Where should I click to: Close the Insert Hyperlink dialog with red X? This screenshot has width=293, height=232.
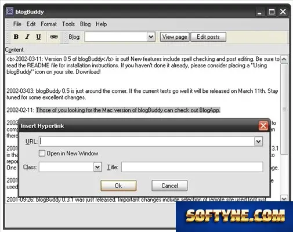[263, 126]
